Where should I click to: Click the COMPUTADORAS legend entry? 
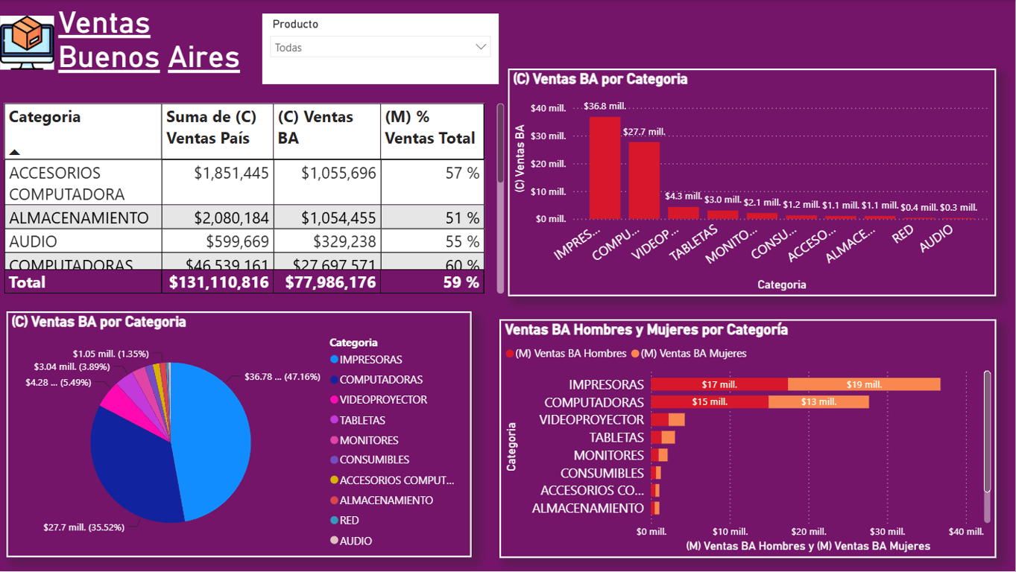(x=376, y=380)
